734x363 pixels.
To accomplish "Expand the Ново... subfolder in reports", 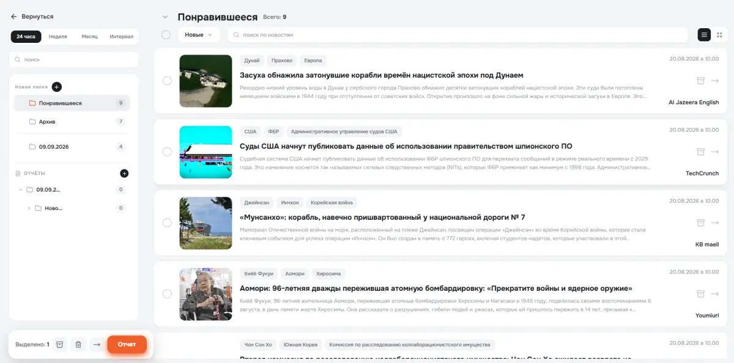I will [29, 208].
